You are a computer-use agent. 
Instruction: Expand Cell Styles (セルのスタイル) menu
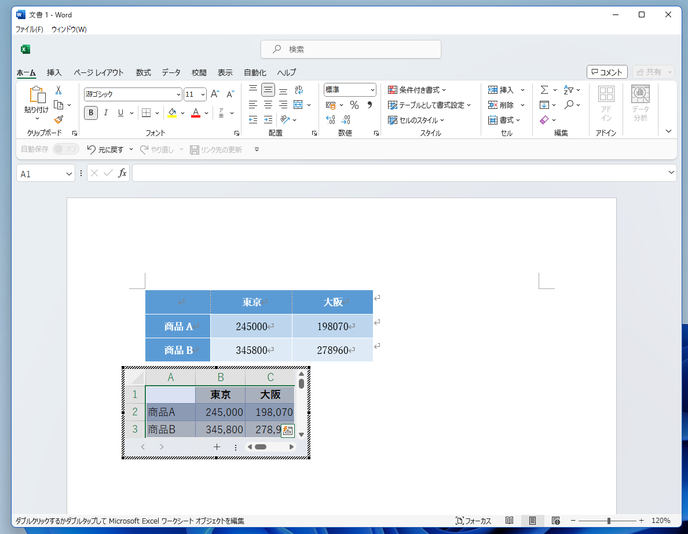pos(416,120)
